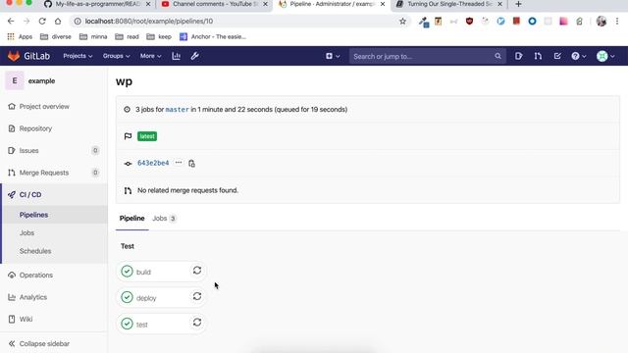This screenshot has width=628, height=353.
Task: Open Merge Requests in the sidebar
Action: click(44, 173)
